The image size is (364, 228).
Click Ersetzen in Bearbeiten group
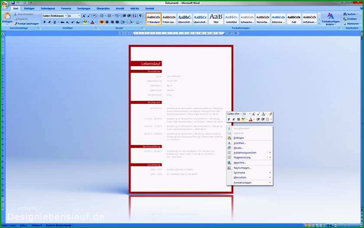(350, 19)
